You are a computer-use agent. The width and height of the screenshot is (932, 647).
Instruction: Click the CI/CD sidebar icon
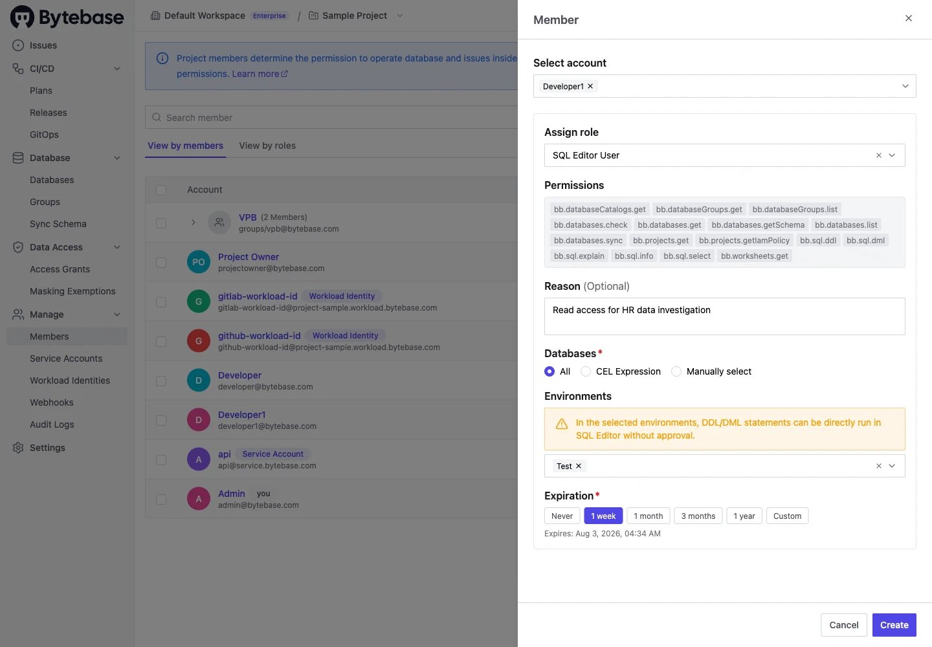tap(18, 69)
